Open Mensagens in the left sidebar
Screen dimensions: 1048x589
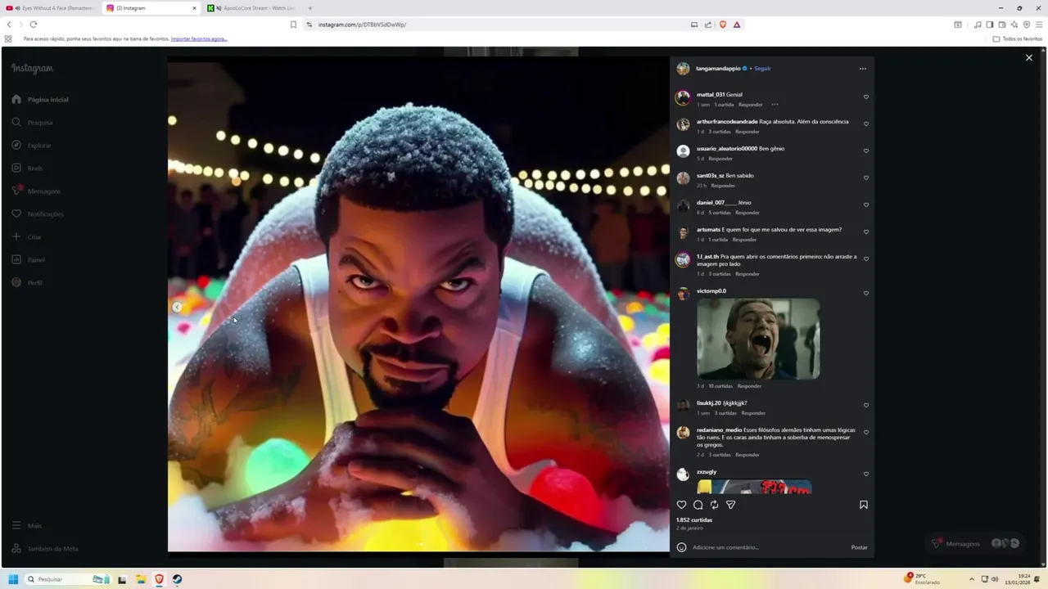(36, 191)
